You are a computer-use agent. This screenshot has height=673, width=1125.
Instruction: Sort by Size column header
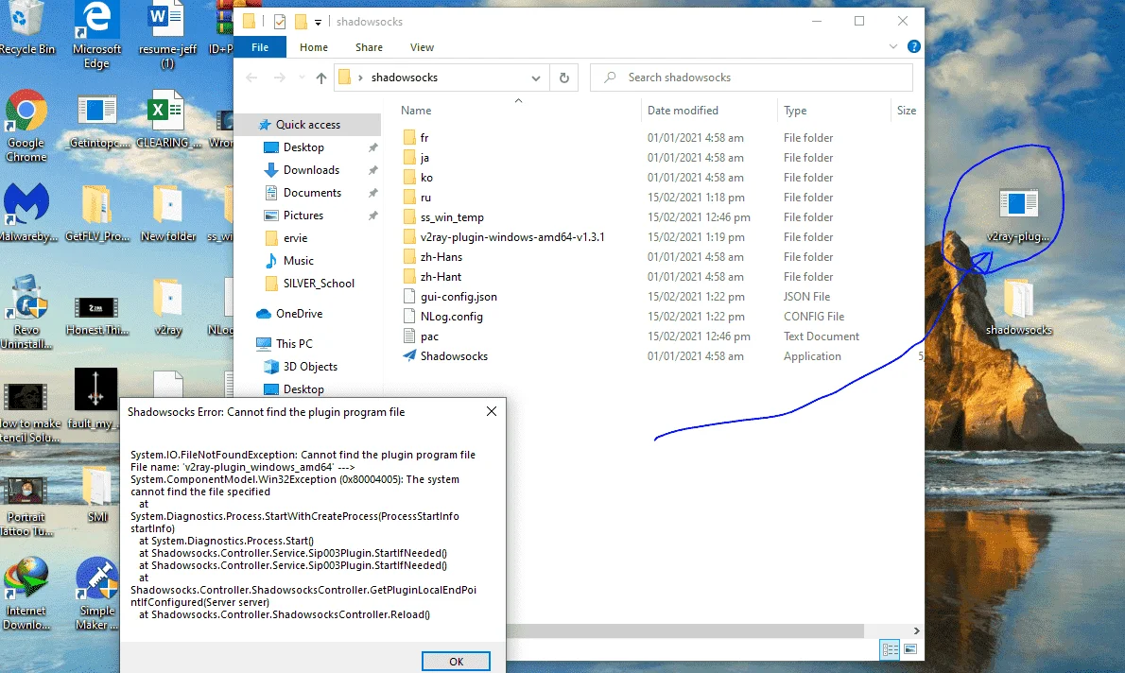coord(907,111)
